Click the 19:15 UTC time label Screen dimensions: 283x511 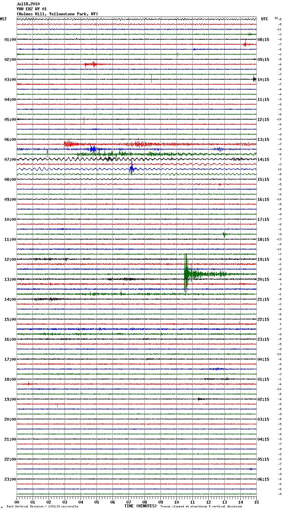coord(263,259)
